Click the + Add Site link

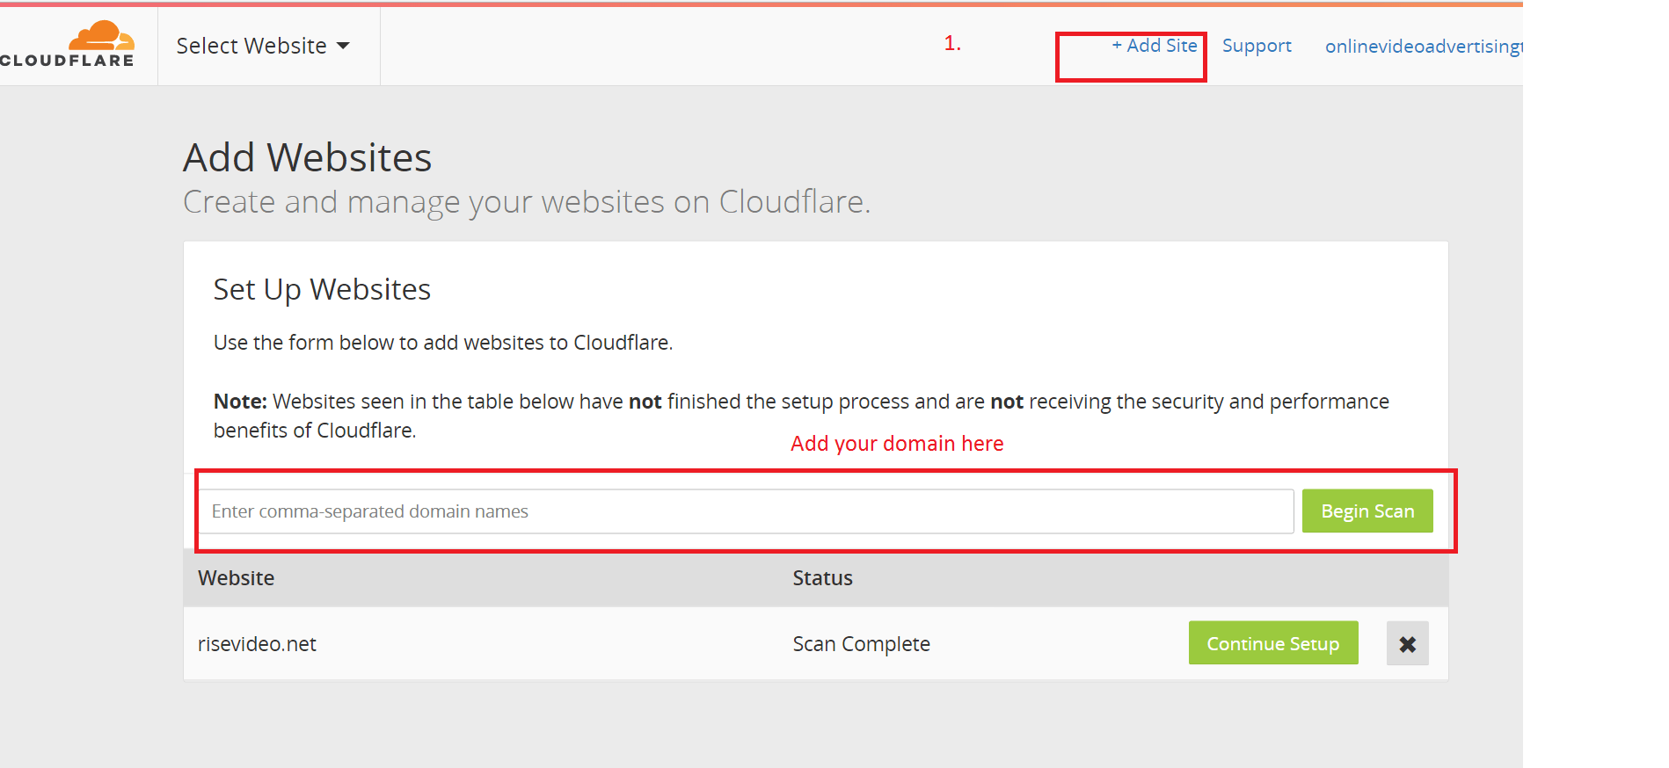pyautogui.click(x=1155, y=46)
